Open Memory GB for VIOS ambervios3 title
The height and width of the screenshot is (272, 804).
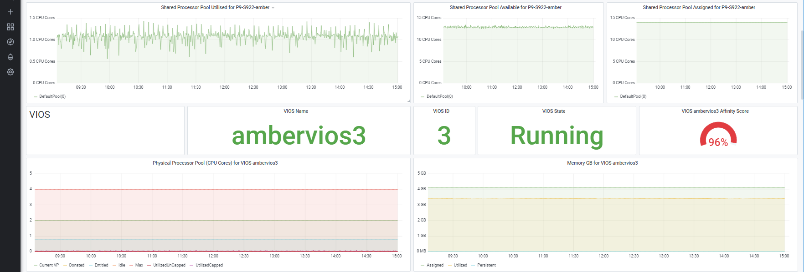[602, 163]
